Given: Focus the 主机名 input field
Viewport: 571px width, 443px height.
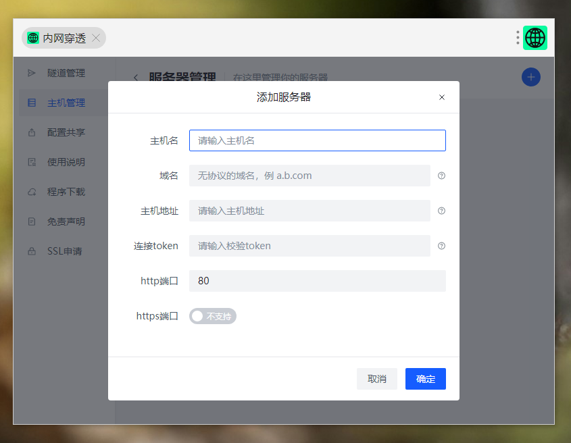Looking at the screenshot, I should click(318, 140).
